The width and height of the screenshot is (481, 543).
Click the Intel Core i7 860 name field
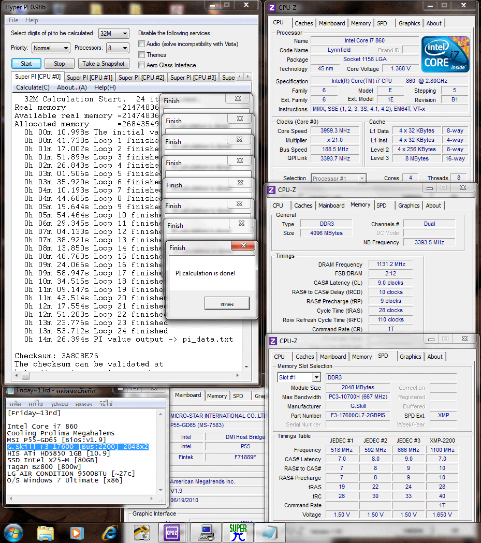(x=365, y=40)
